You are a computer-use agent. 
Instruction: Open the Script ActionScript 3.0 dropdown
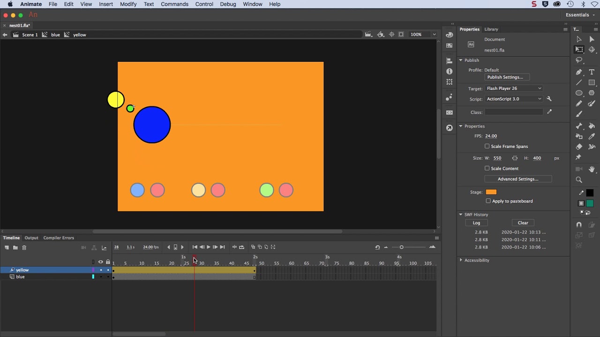click(x=514, y=99)
